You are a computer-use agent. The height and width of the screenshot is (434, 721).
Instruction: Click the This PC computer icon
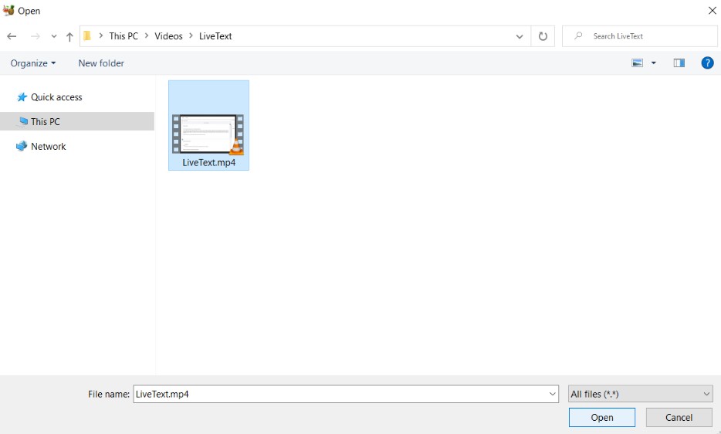coord(22,121)
